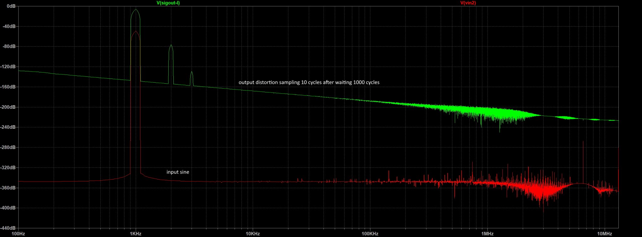Click the -80dB y-axis label
The image size is (642, 237).
point(9,46)
